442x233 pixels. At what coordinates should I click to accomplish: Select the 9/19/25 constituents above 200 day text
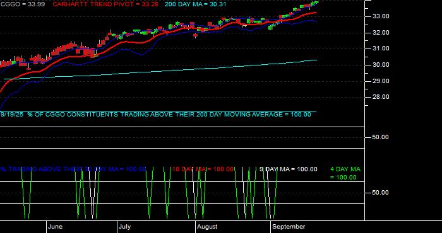[x=155, y=115]
